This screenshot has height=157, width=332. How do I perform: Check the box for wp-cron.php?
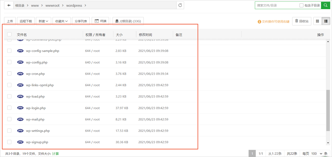tap(9, 74)
